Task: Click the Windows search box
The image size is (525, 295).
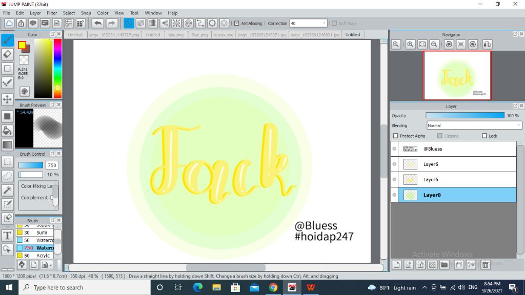Action: tap(85, 287)
